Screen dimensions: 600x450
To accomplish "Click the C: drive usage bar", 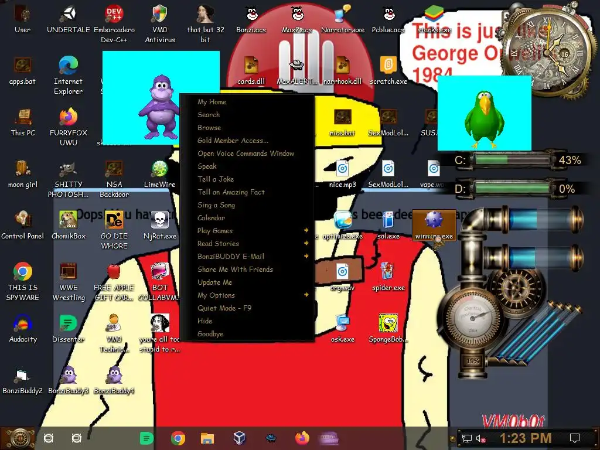I will 513,159.
